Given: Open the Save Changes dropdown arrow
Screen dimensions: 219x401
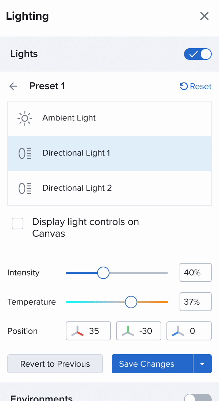Looking at the screenshot, I should [202, 364].
